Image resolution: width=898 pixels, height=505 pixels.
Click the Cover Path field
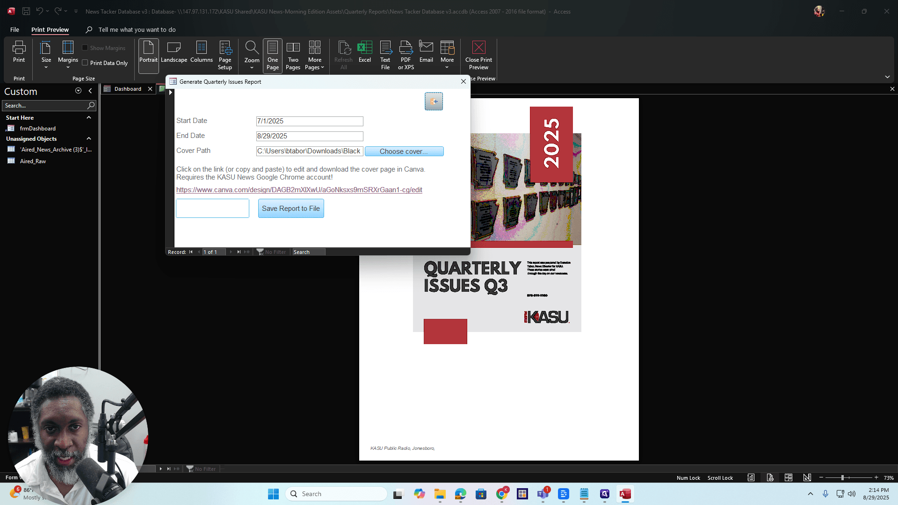(310, 151)
